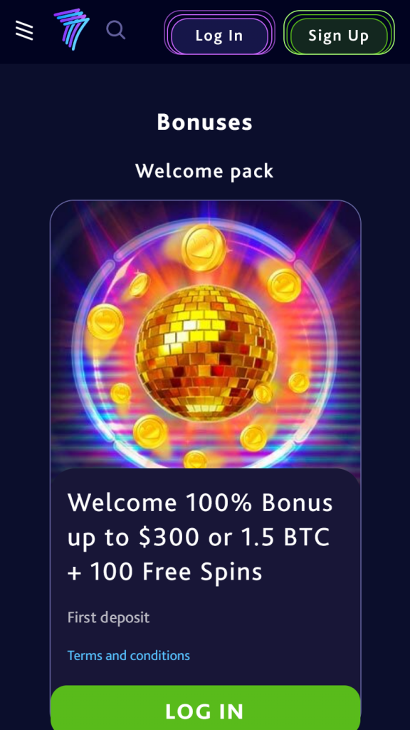
Task: Click the Bonuses page heading
Action: pos(205,123)
